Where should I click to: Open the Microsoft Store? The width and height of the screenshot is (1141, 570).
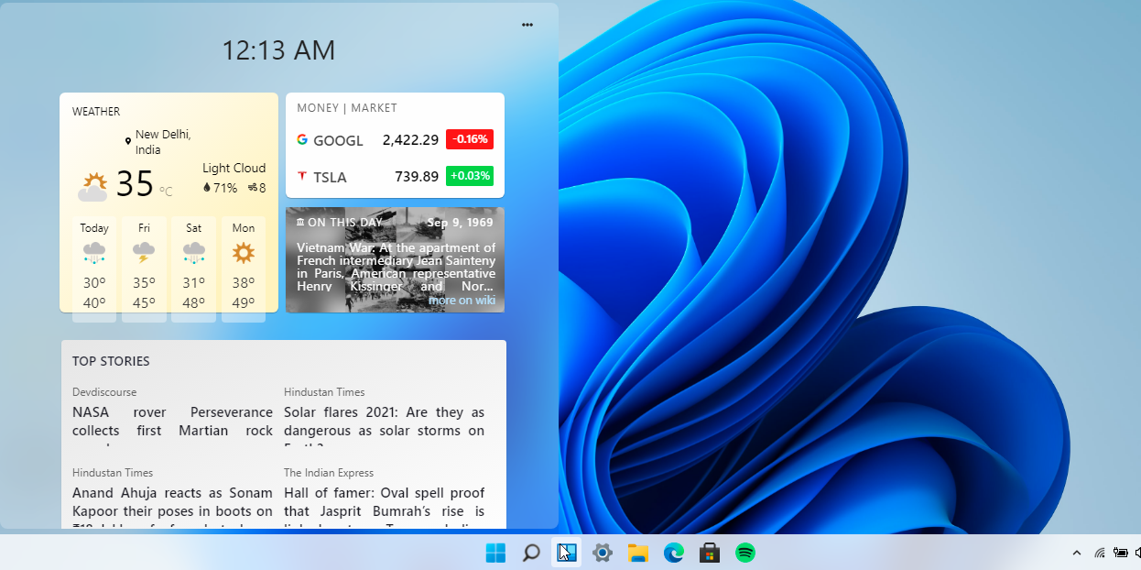tap(710, 553)
